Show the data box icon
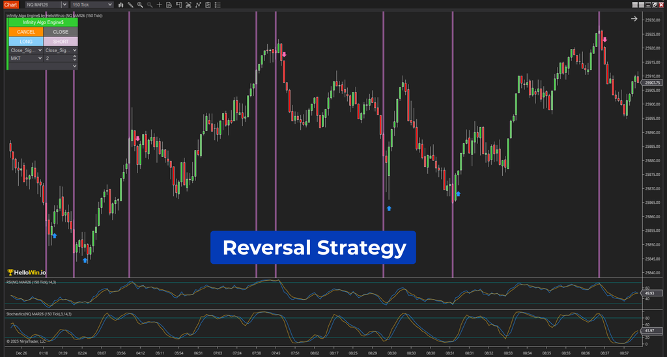 tap(169, 5)
